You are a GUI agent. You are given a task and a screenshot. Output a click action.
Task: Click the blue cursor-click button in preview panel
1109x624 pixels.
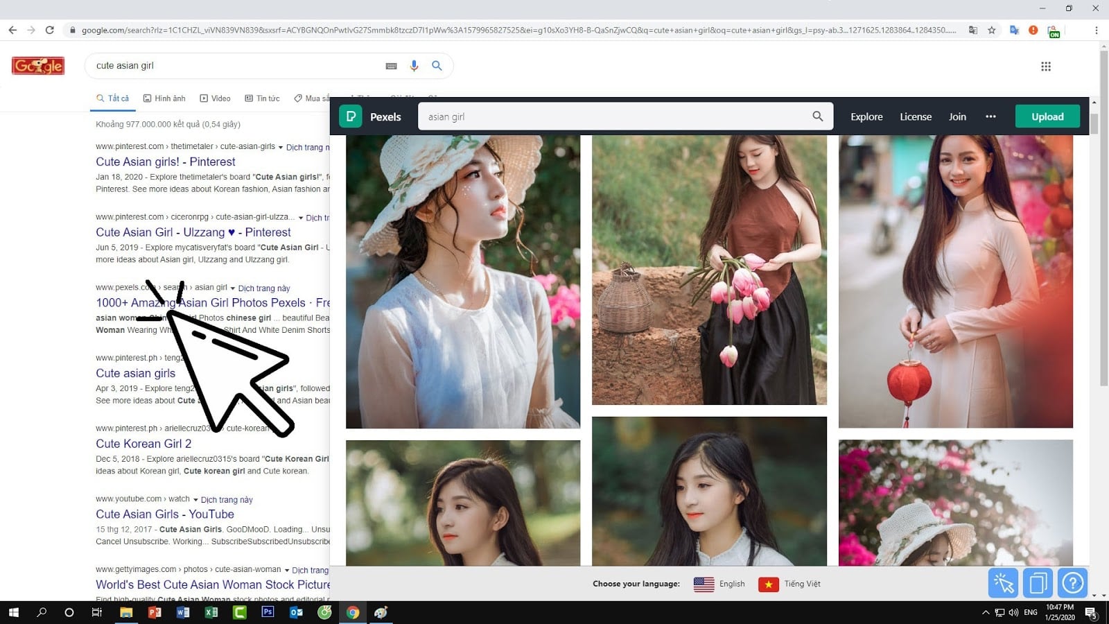point(1003,583)
